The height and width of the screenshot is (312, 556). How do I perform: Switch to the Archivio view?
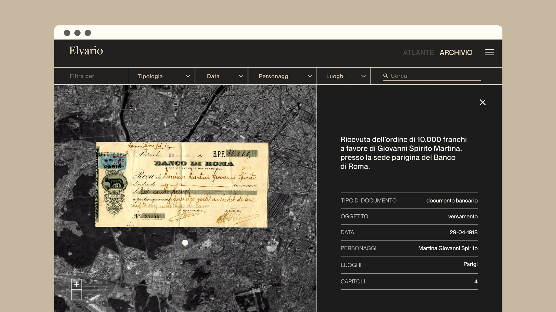click(x=456, y=53)
